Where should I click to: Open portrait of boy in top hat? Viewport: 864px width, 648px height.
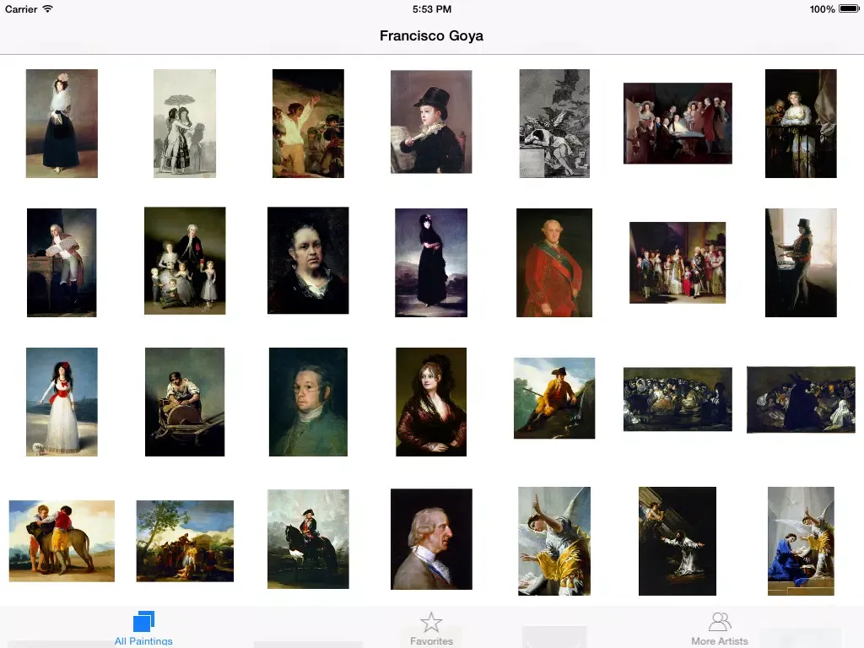(x=431, y=121)
